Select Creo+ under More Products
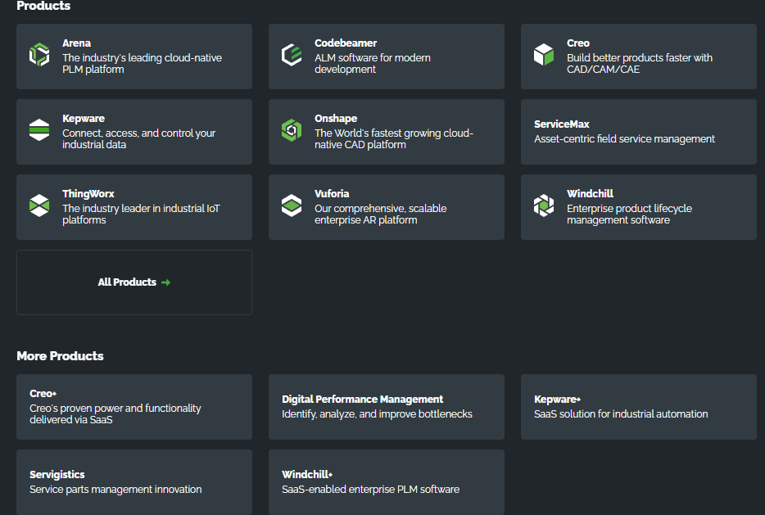The image size is (765, 515). coord(134,407)
